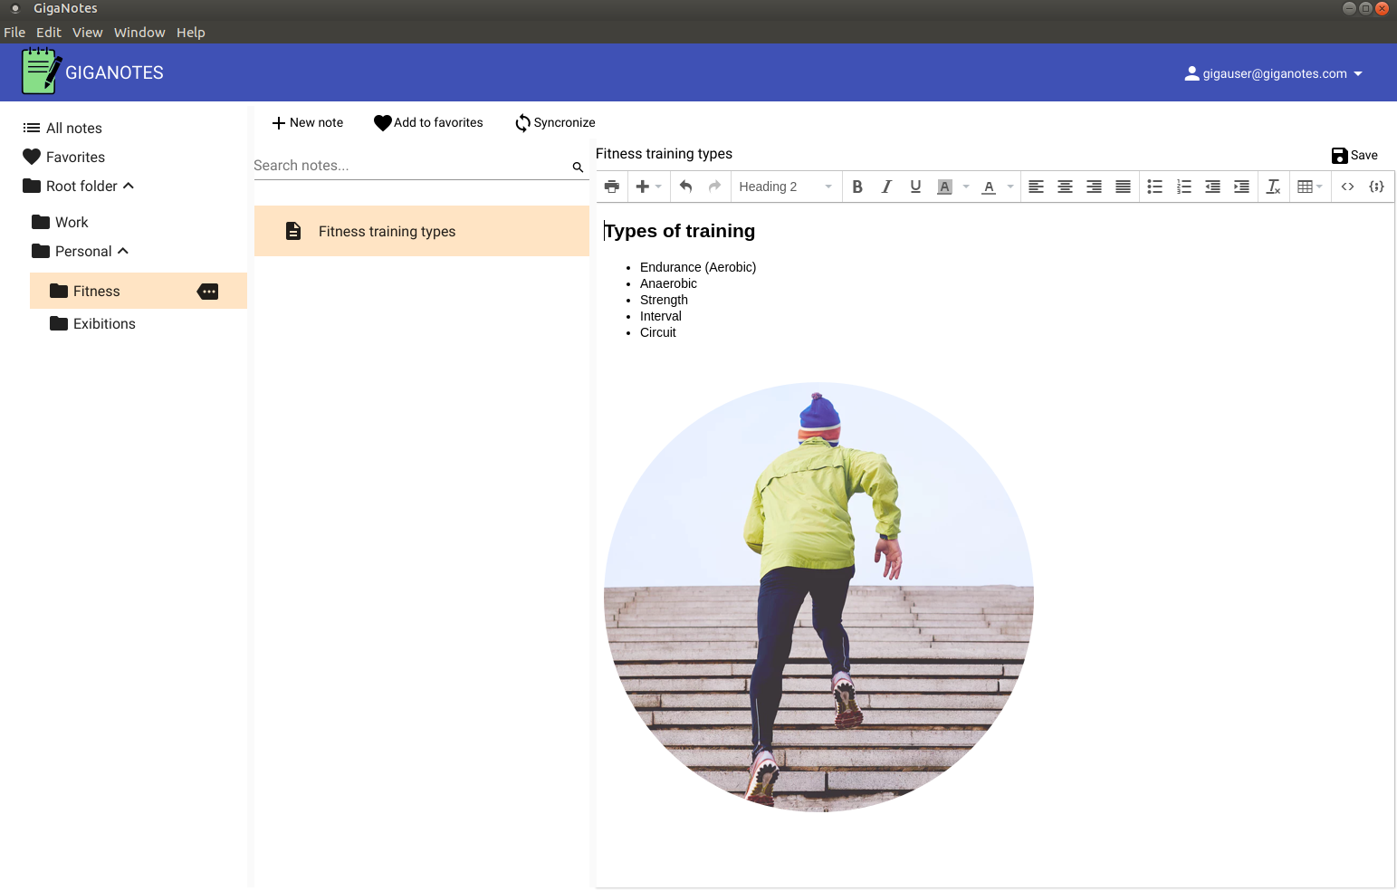Screen dimensions: 1397x891
Task: Decrease indent of paragraph
Action: coord(1213,187)
